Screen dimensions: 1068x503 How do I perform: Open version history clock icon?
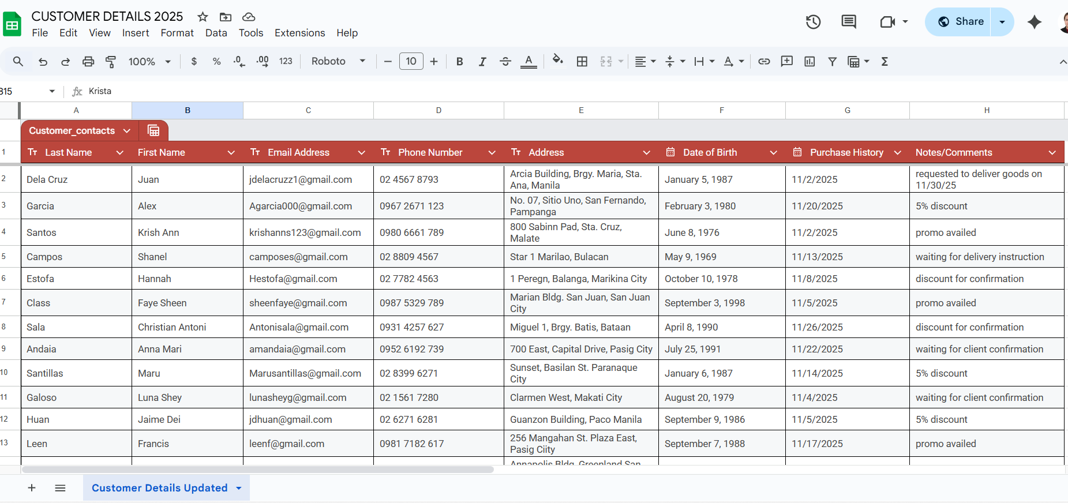click(x=813, y=22)
